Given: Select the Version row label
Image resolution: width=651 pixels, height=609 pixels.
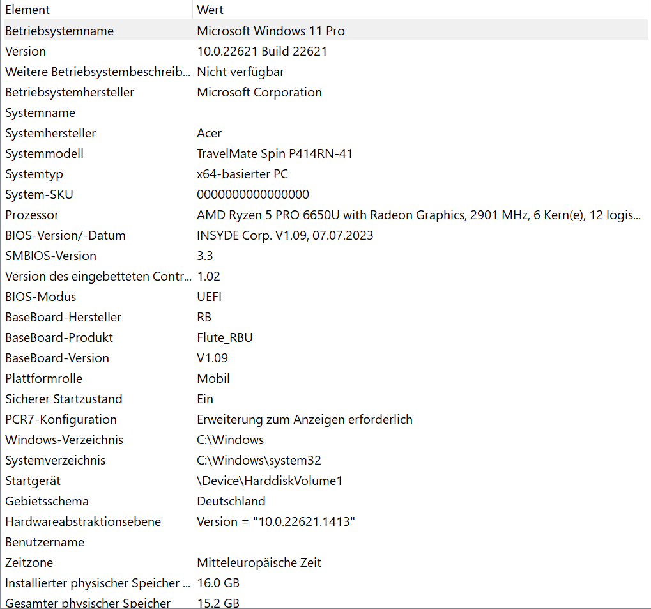Looking at the screenshot, I should pyautogui.click(x=26, y=52).
